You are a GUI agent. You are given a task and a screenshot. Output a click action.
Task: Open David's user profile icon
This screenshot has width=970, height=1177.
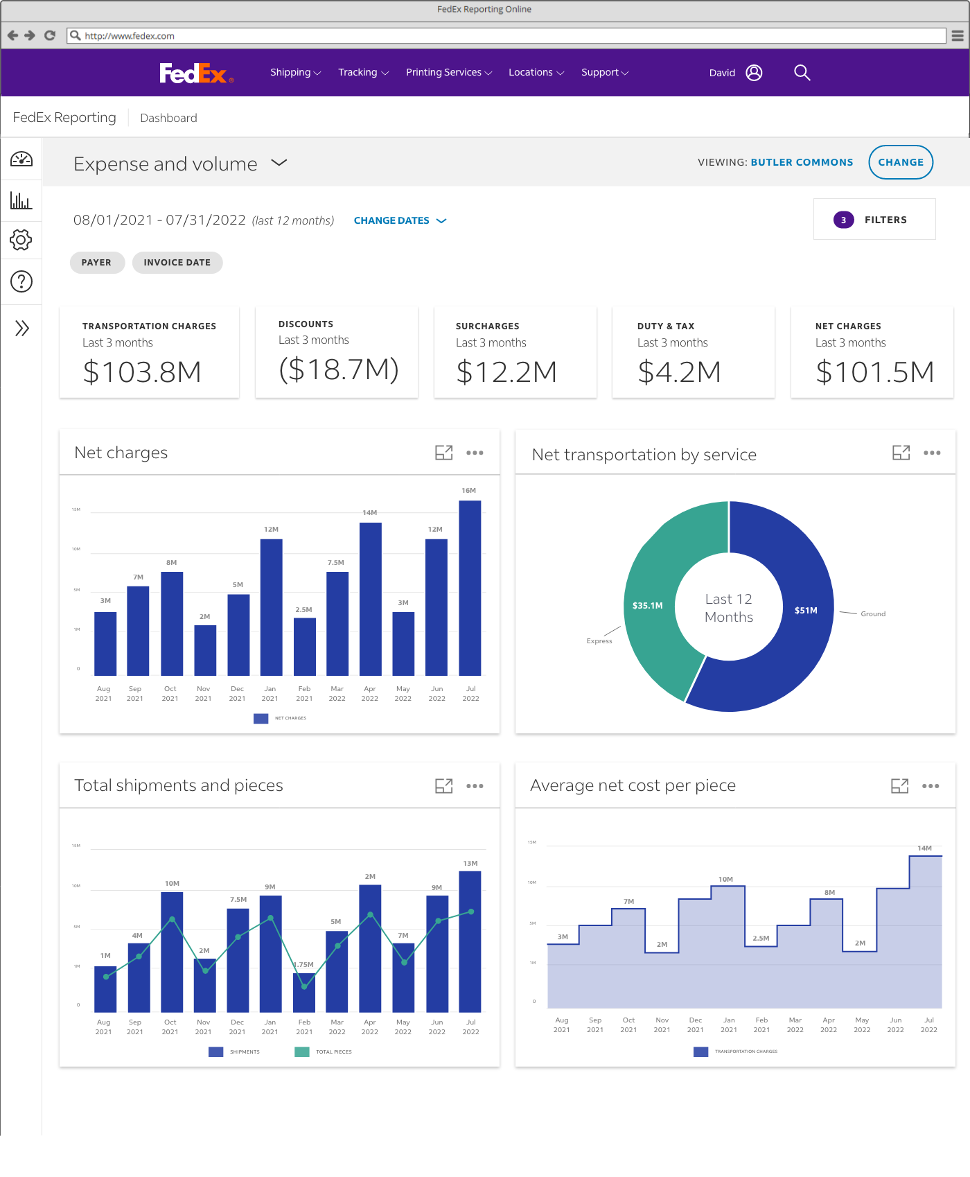tap(754, 72)
